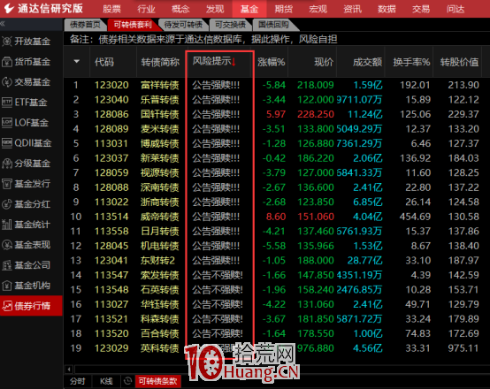Collapse the sidebar with double-chevron icon

pyautogui.click(x=3, y=24)
